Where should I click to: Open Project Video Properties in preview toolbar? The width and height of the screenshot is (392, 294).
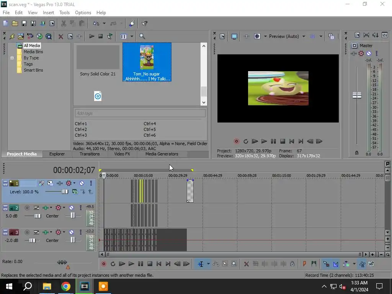[222, 36]
